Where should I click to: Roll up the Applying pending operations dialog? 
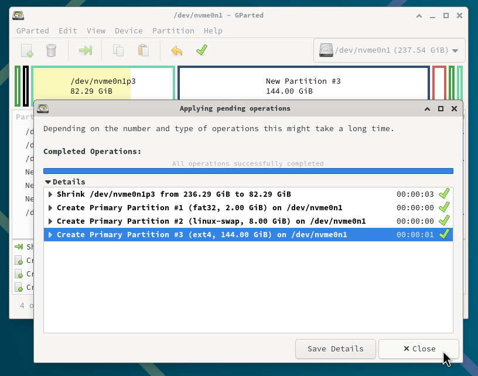tap(428, 109)
